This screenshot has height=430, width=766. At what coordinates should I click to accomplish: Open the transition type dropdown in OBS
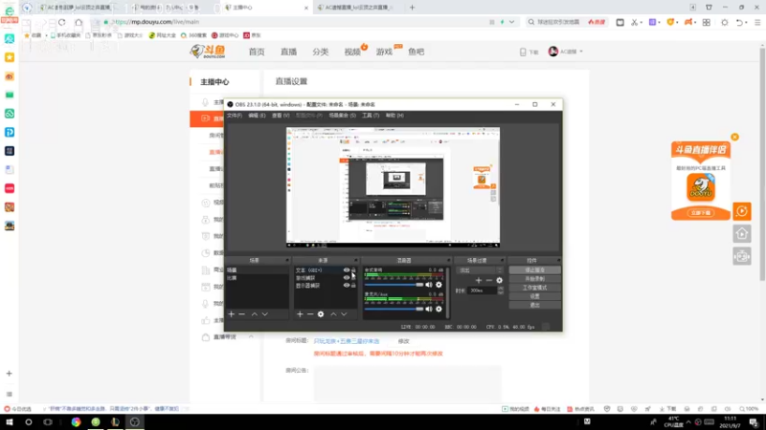[480, 270]
